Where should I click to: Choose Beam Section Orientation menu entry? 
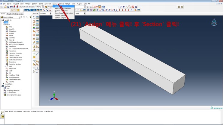[x=63, y=8]
